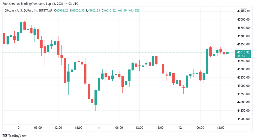Click the change value +61.19 (+0.13%)
Viewport: 255px width, 140px height.
click(128, 11)
